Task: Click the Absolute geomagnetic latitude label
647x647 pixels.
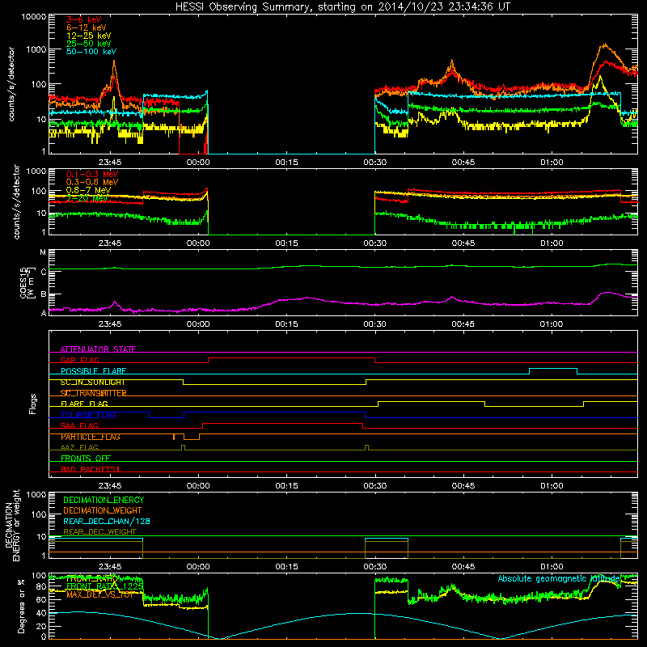Action: [559, 579]
